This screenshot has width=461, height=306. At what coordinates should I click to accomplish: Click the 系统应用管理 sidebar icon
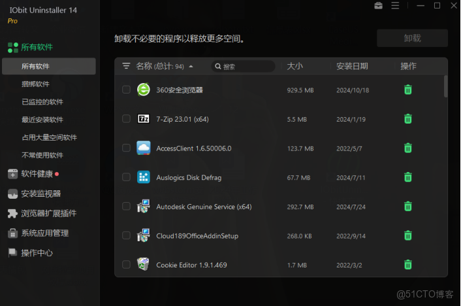(x=12, y=233)
